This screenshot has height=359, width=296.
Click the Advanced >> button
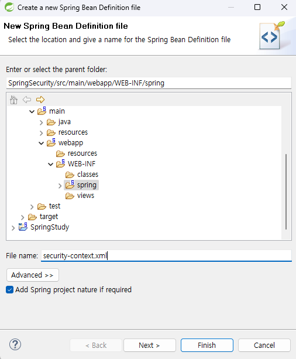pos(33,275)
